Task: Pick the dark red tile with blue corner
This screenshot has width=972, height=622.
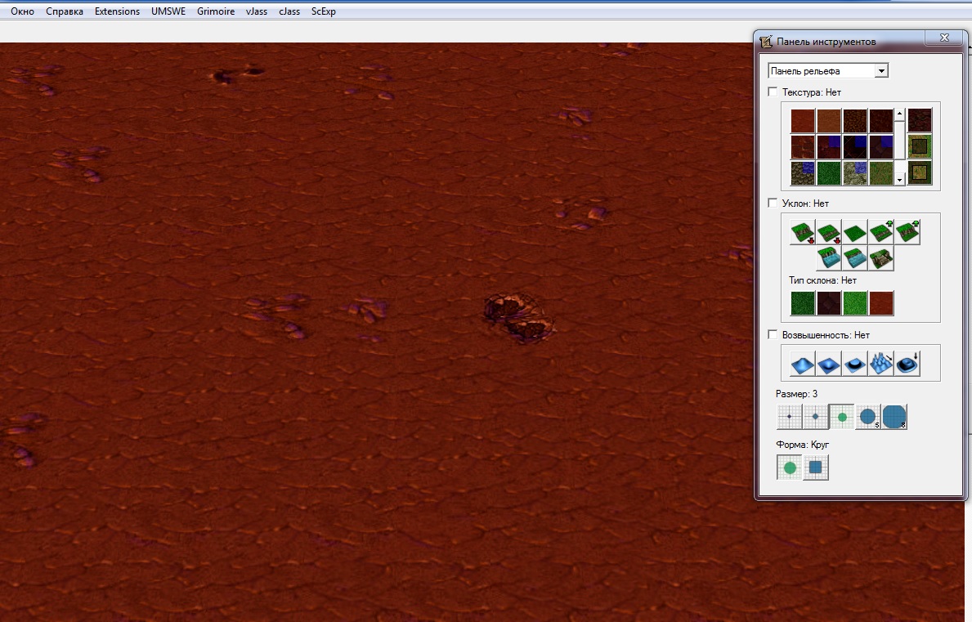Action: tap(828, 147)
